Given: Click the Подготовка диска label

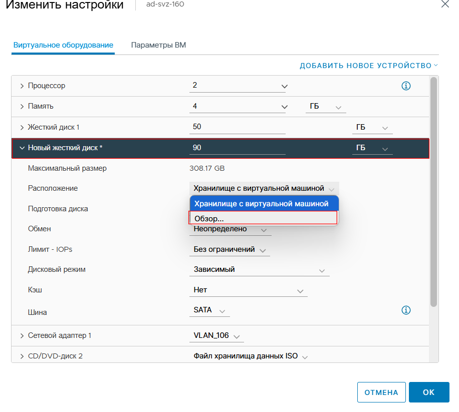Looking at the screenshot, I should point(58,209).
